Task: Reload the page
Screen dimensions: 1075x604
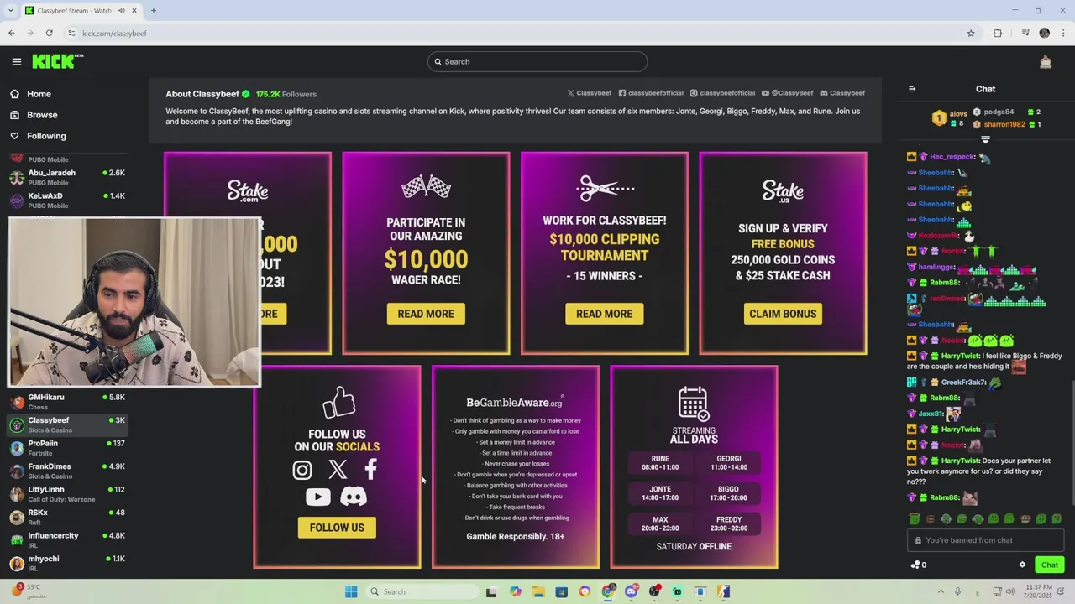Action: coord(50,33)
